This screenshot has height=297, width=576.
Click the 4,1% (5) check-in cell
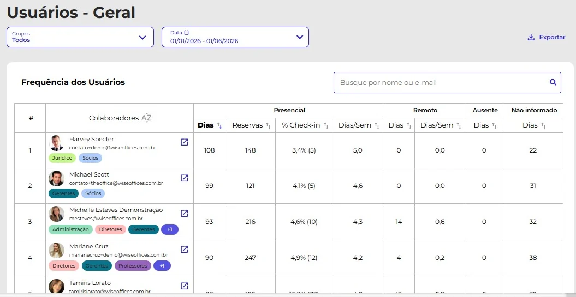304,186
